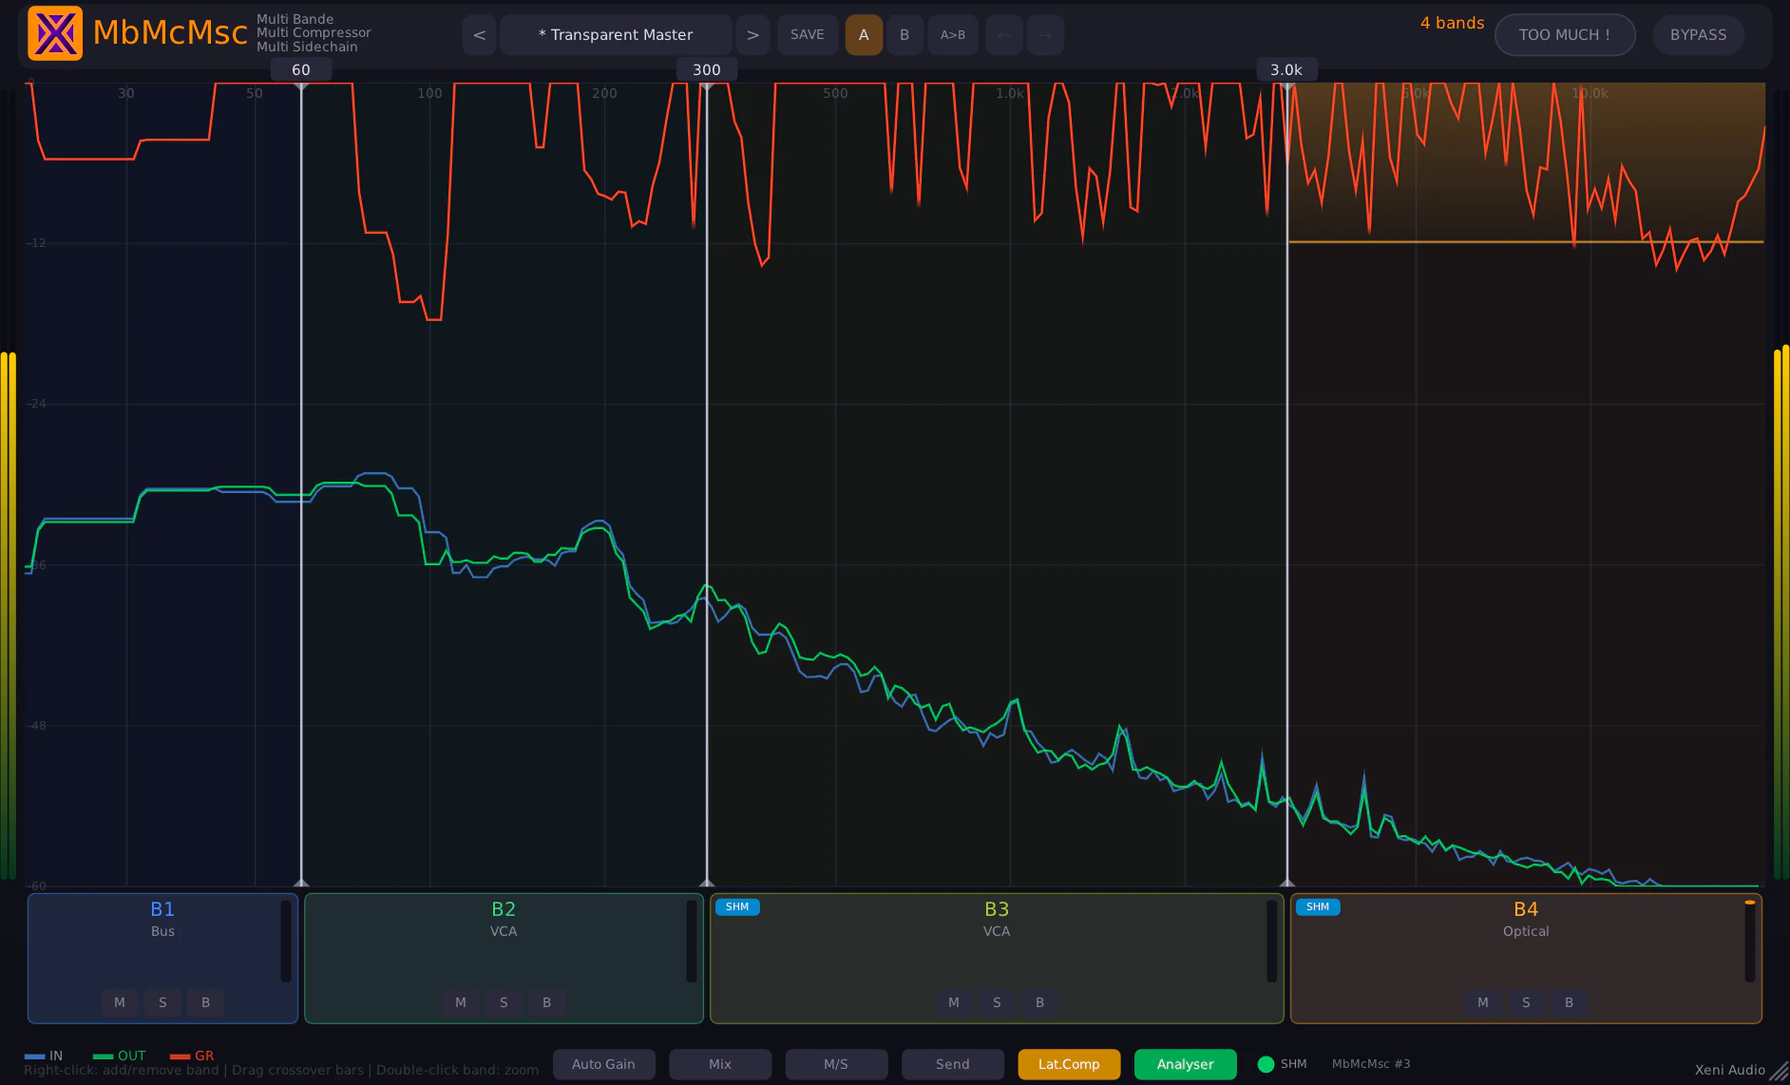This screenshot has height=1085, width=1790.
Task: Redo with the right arrow icon
Action: pyautogui.click(x=1045, y=34)
